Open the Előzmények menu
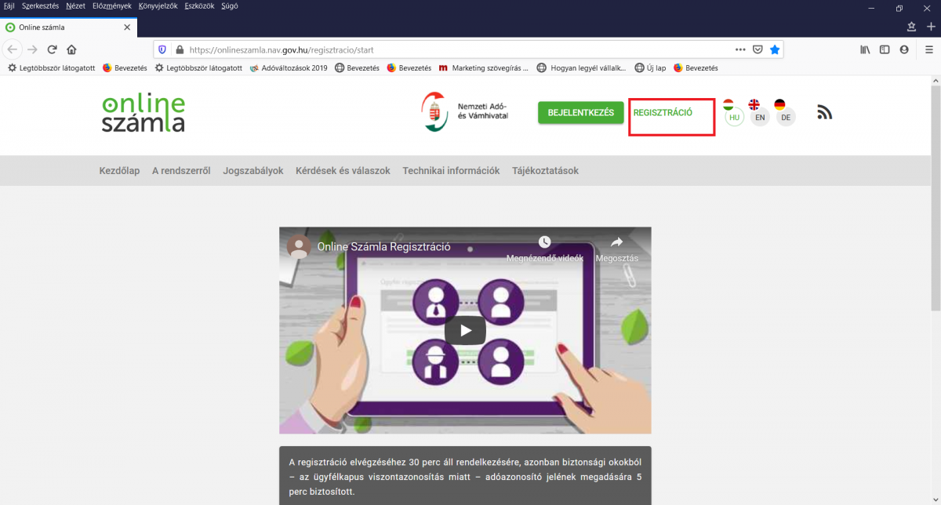This screenshot has height=505, width=941. (x=112, y=5)
